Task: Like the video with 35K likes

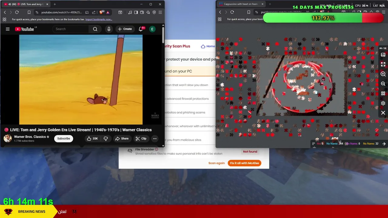Action: (x=92, y=138)
